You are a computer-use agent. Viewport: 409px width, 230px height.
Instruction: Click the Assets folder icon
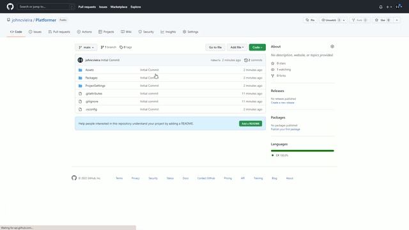pyautogui.click(x=81, y=70)
